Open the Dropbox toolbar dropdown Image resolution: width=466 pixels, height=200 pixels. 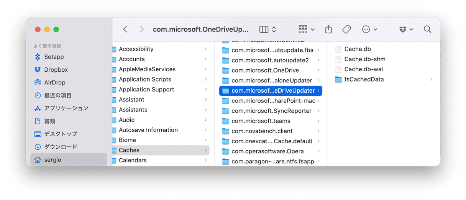click(x=406, y=29)
